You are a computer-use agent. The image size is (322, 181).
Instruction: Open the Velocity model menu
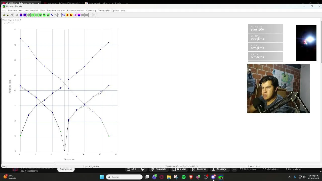coord(31,11)
